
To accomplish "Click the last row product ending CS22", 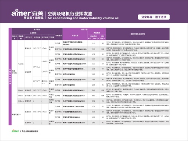I will pyautogui.click(x=74, y=123).
